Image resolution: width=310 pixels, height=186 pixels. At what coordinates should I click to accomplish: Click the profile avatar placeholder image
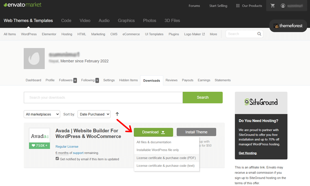tap(34, 58)
